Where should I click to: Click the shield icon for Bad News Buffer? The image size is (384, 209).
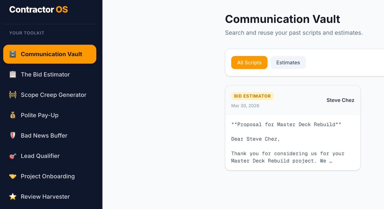click(13, 136)
